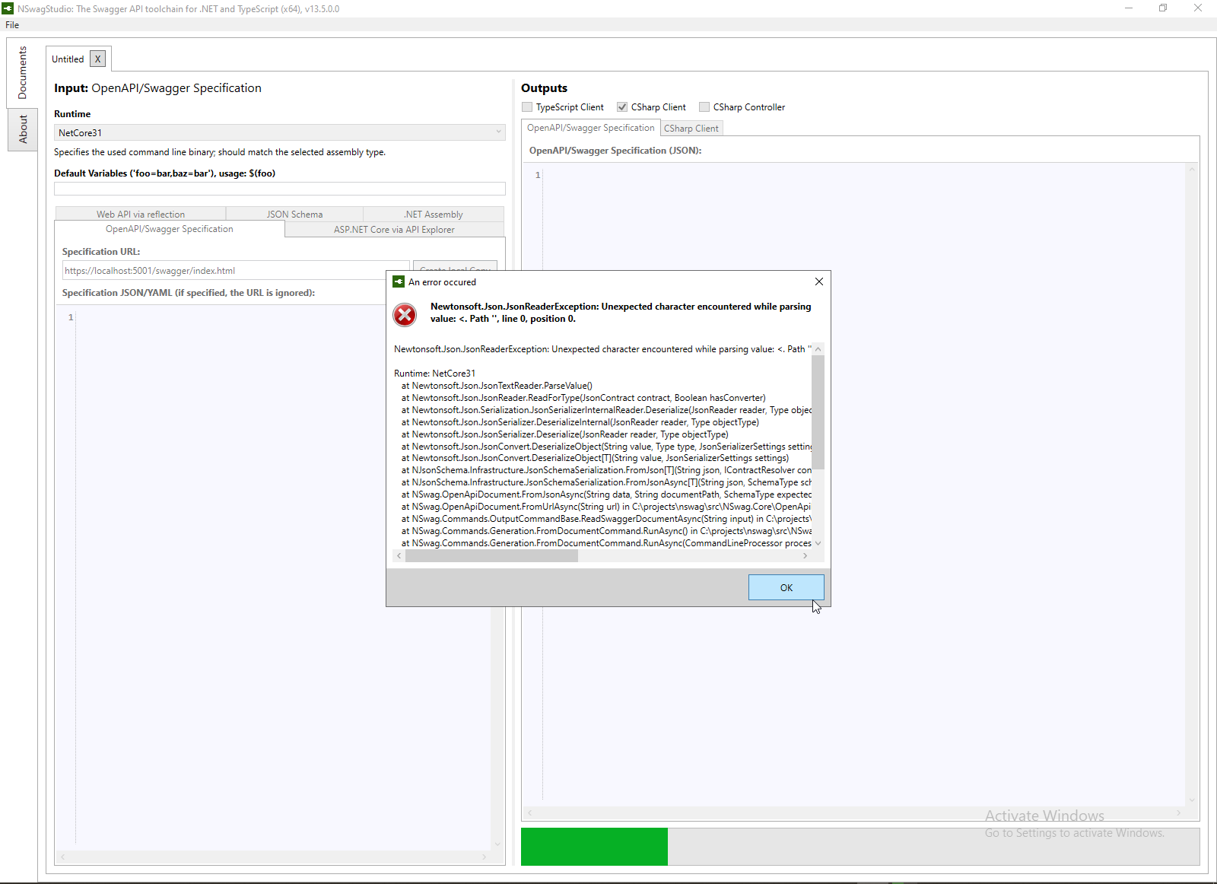Click the green generation progress bar
The image size is (1217, 884).
pyautogui.click(x=594, y=847)
